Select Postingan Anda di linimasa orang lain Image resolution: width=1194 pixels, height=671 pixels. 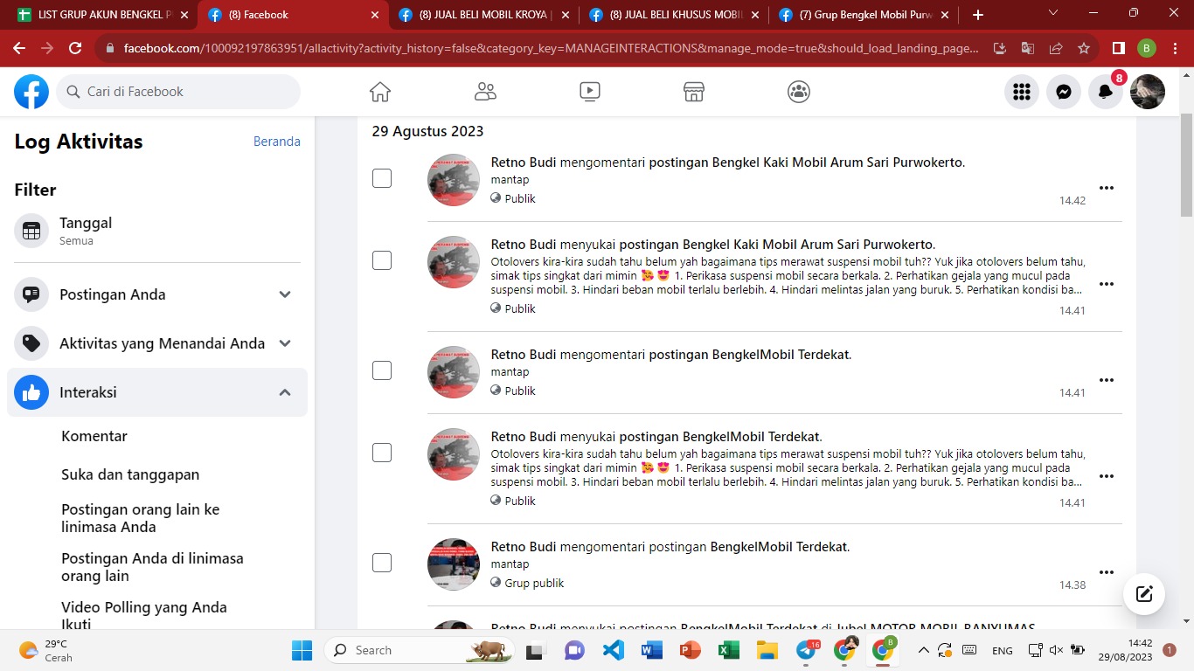coord(152,567)
